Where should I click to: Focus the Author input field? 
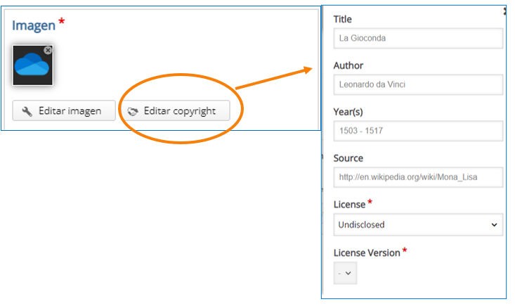coord(418,85)
